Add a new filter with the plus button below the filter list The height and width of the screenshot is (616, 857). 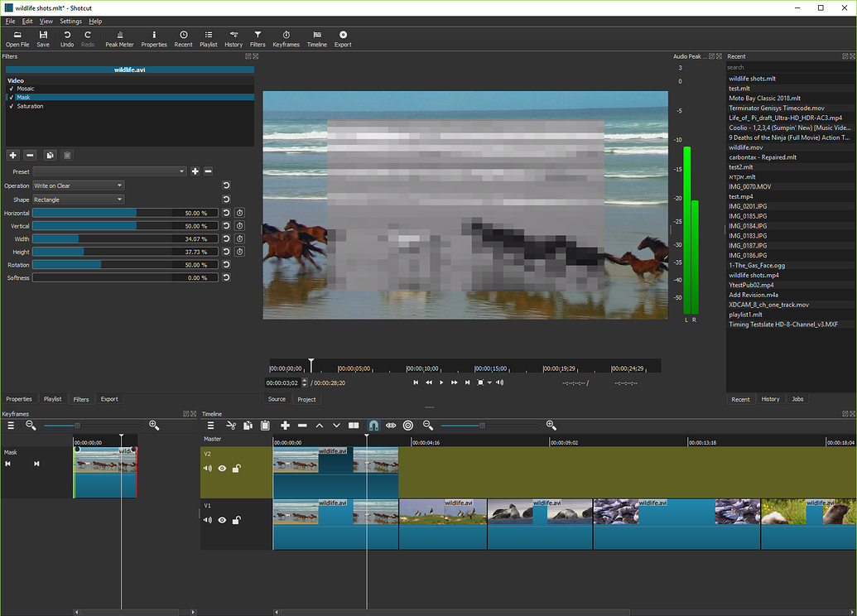pos(13,155)
